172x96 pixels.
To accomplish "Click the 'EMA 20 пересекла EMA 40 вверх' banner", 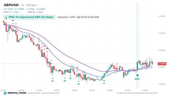I will (x=29, y=17).
